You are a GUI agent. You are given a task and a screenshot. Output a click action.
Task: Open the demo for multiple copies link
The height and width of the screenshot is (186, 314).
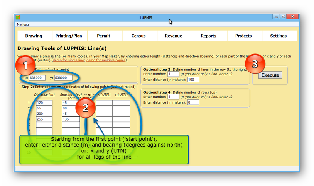pyautogui.click(x=106, y=60)
